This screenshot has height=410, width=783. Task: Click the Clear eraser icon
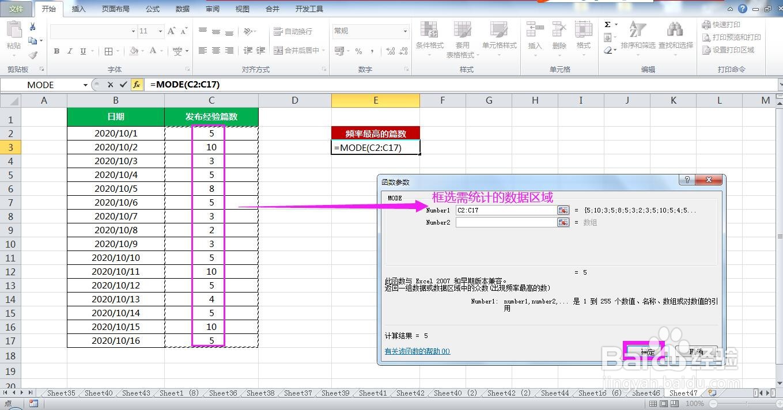pyautogui.click(x=608, y=51)
